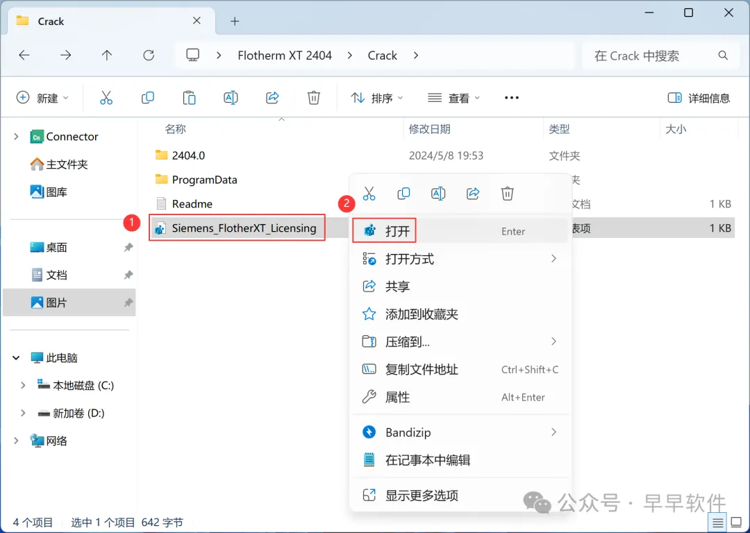Screen dimensions: 750x533
Task: Open 主文件夹 in the navigation pane
Action: (x=59, y=164)
